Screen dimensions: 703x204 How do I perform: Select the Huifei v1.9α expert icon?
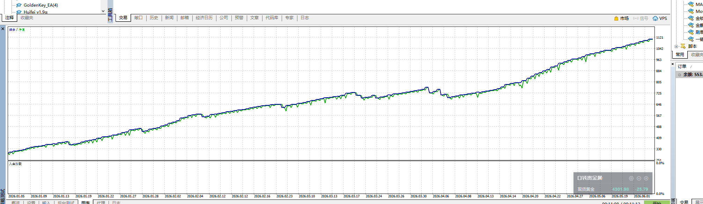19,12
